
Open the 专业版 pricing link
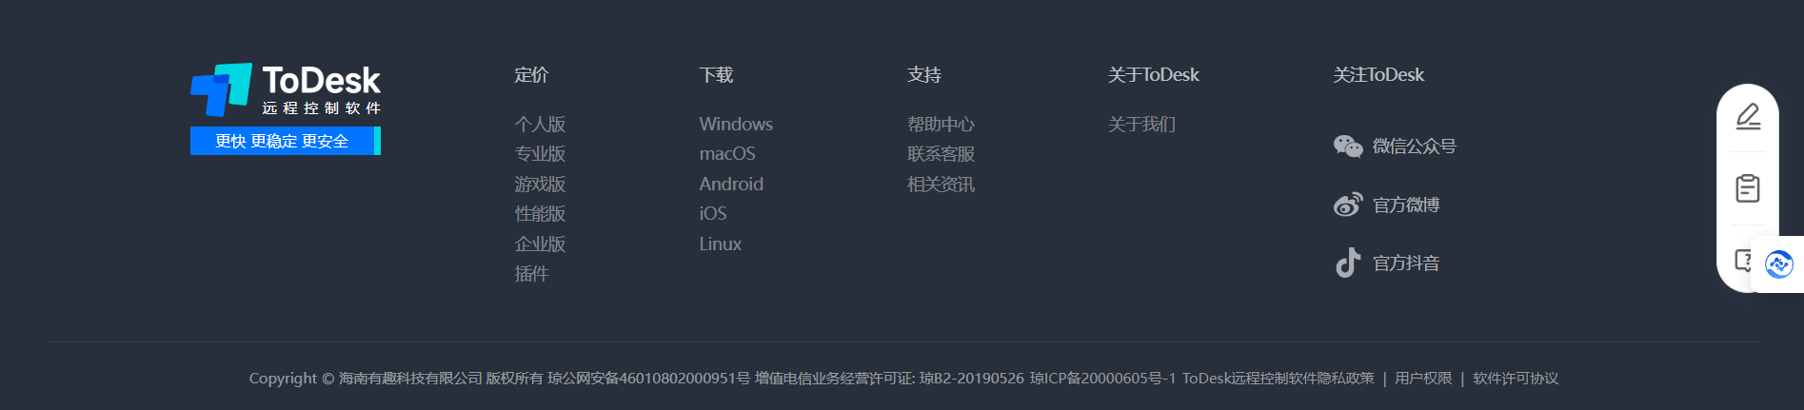540,154
